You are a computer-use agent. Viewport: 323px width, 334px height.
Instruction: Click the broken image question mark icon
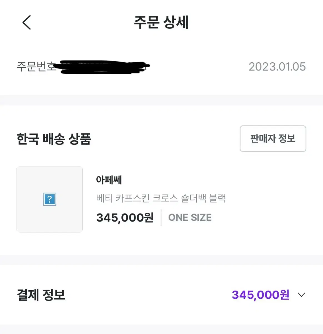(50, 199)
